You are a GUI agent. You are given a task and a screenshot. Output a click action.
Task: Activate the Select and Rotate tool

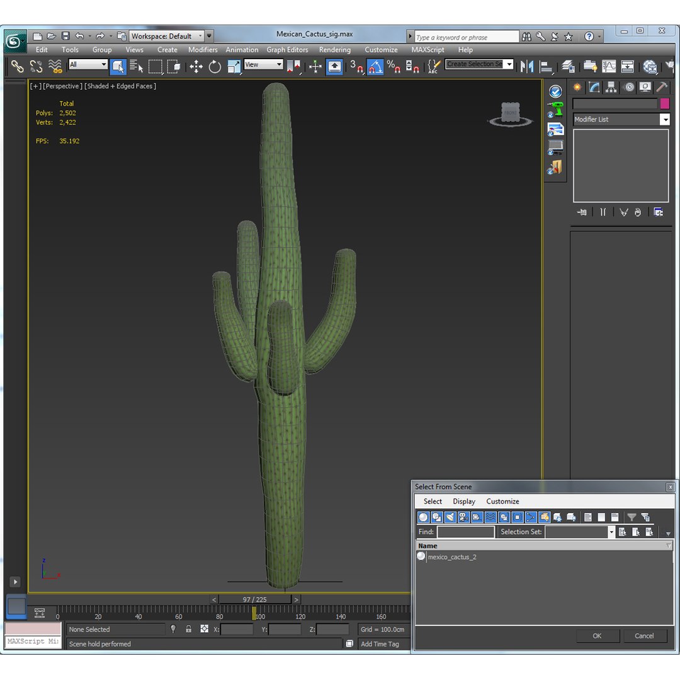(x=215, y=66)
